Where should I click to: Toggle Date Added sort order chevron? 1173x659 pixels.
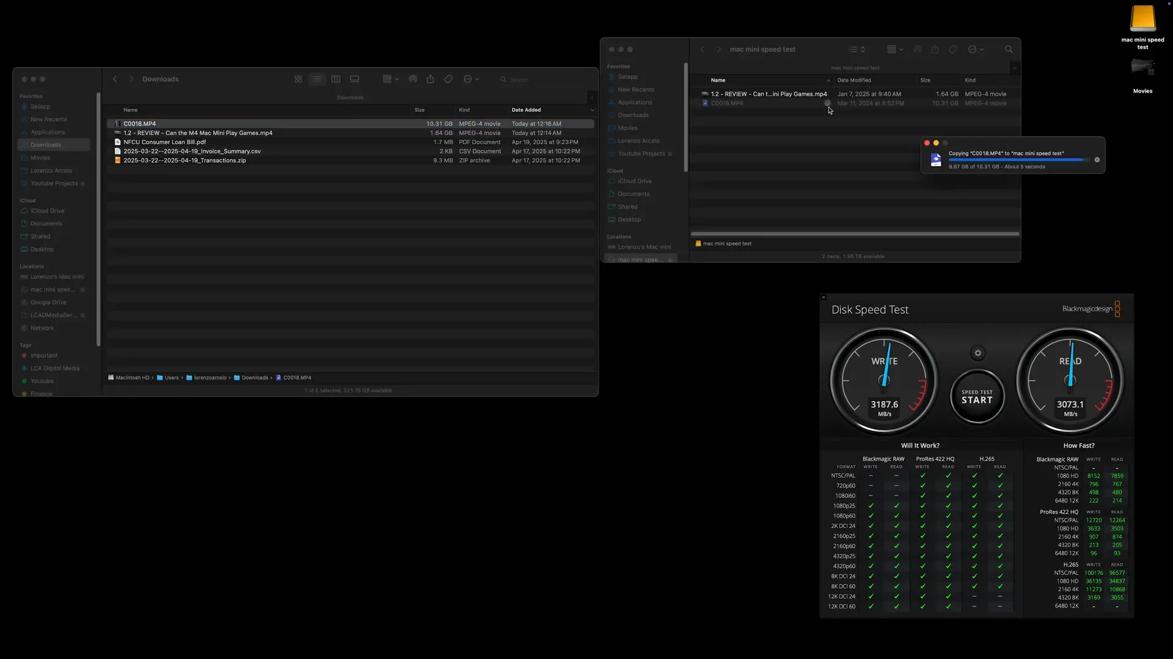[592, 110]
